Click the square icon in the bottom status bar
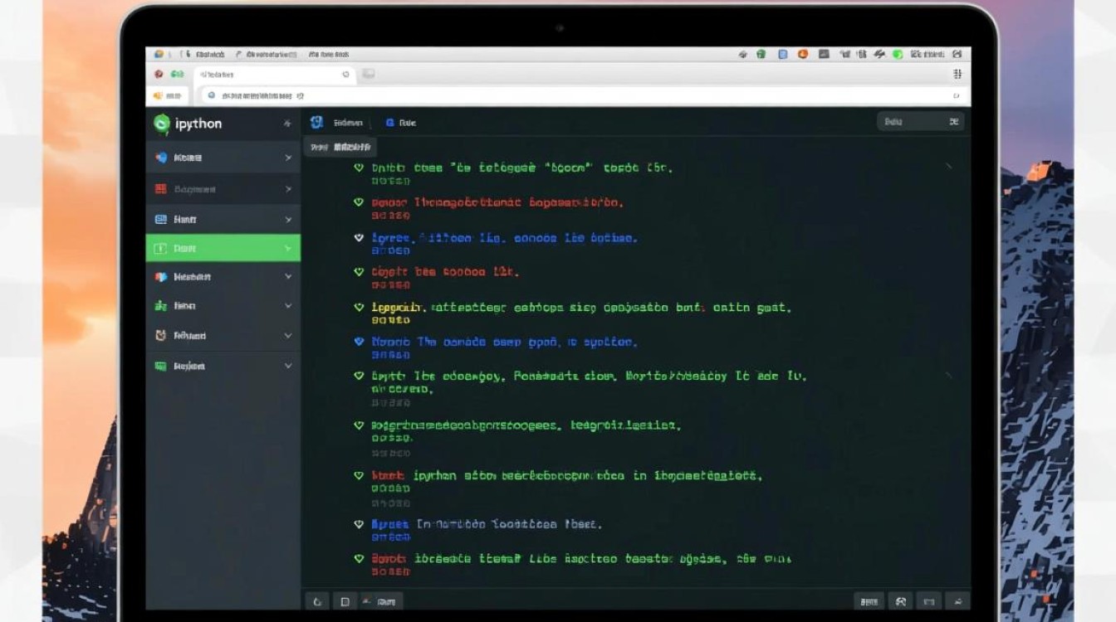 pyautogui.click(x=344, y=601)
